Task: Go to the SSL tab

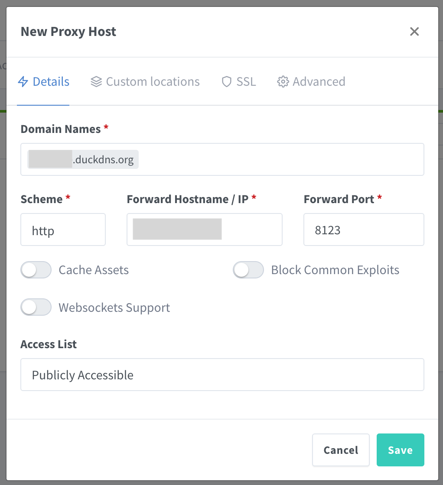Action: 246,82
